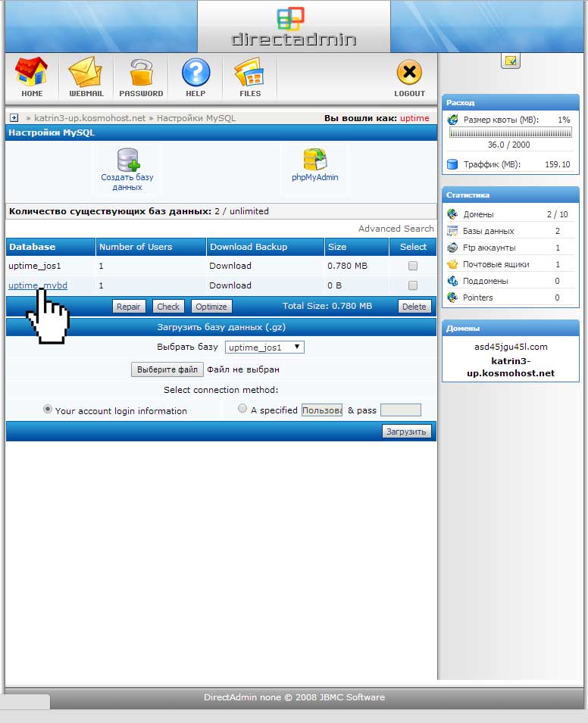Click the Ftp аккаунты statistics label
Viewport: 588px width, 723px height.
pyautogui.click(x=489, y=248)
